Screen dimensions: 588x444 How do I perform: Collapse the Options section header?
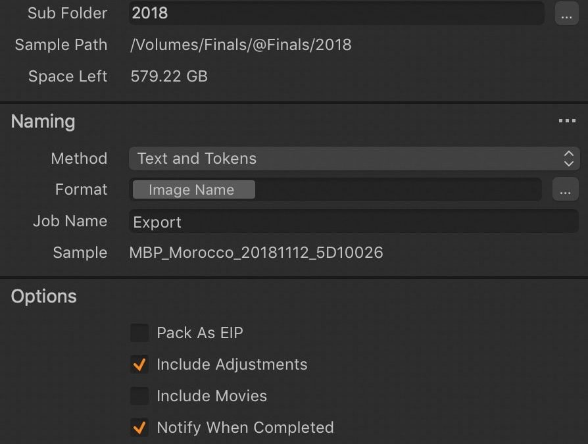click(x=44, y=297)
